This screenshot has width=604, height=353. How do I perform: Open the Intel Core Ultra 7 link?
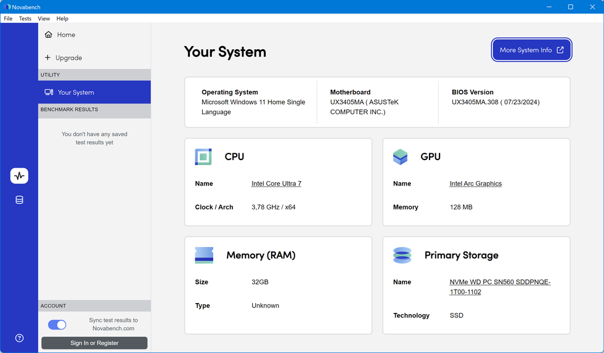coord(276,184)
